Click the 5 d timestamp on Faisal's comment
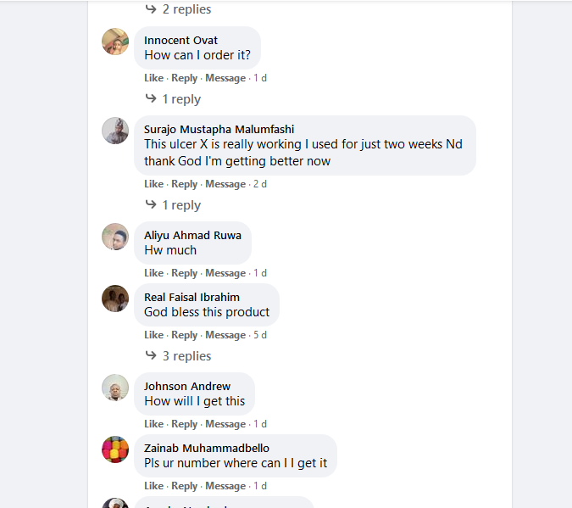 point(260,335)
